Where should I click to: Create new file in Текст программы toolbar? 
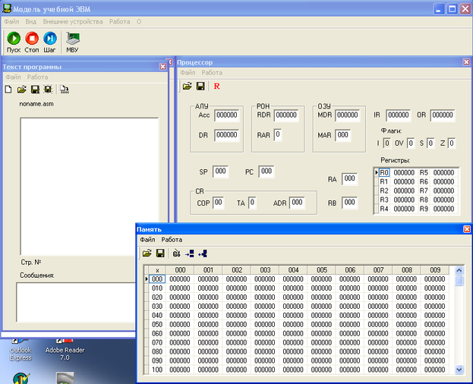point(8,89)
